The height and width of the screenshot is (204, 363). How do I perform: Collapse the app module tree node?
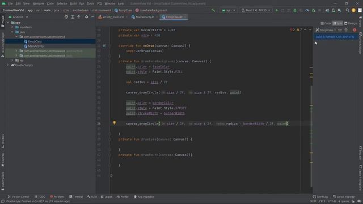click(x=8, y=23)
